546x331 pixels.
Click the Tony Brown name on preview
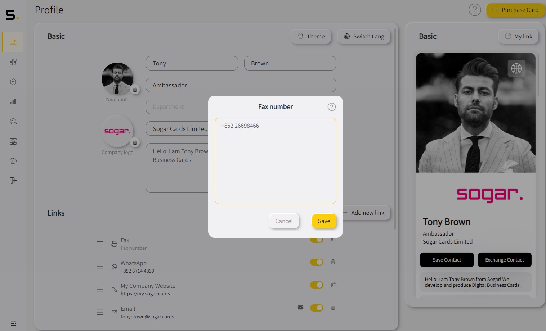point(447,222)
